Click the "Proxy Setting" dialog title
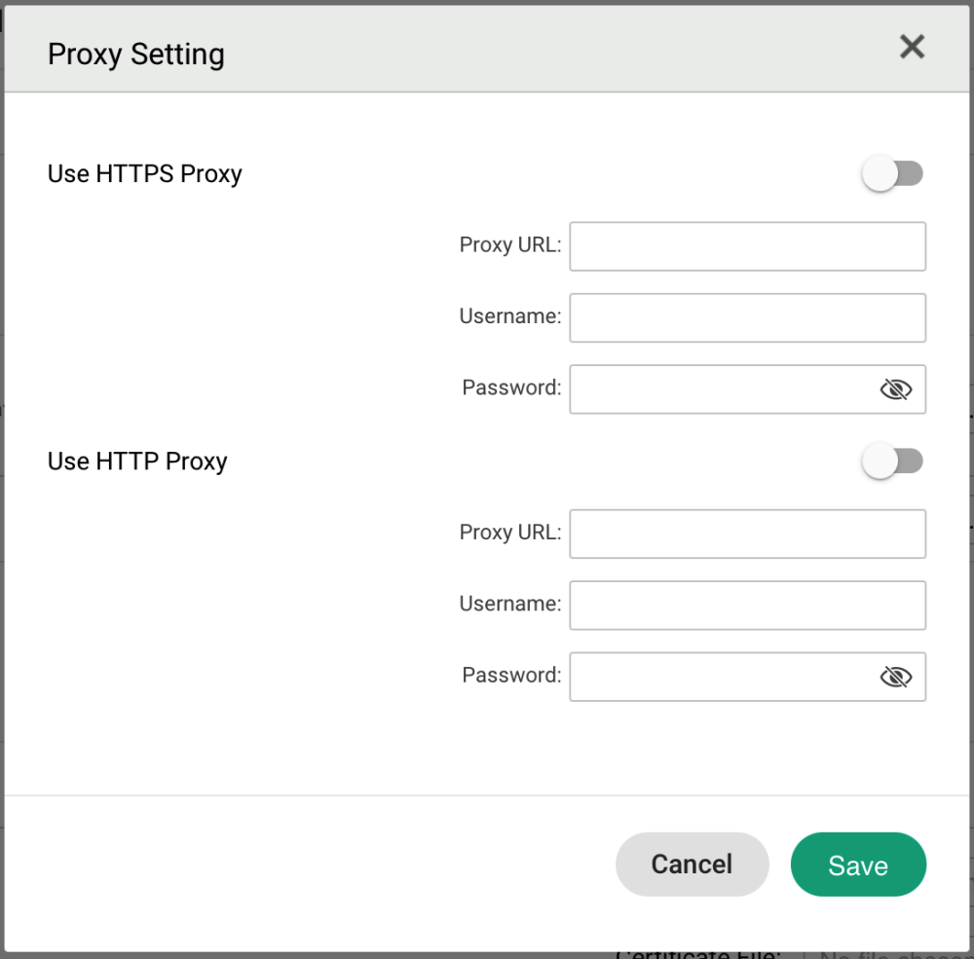Screen dimensions: 974x959 (136, 55)
